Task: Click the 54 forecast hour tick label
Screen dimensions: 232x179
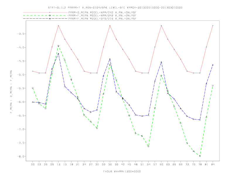Action: (x=149, y=164)
